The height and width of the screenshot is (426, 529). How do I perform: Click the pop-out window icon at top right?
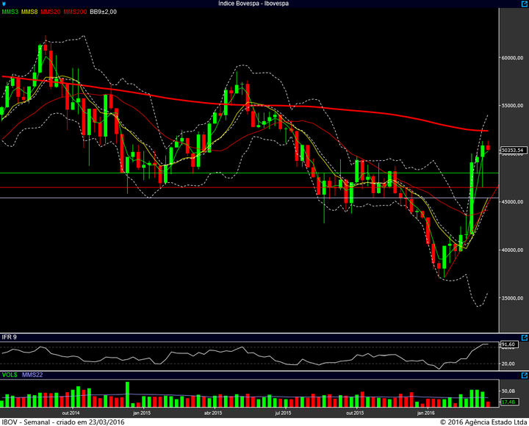tap(523, 4)
